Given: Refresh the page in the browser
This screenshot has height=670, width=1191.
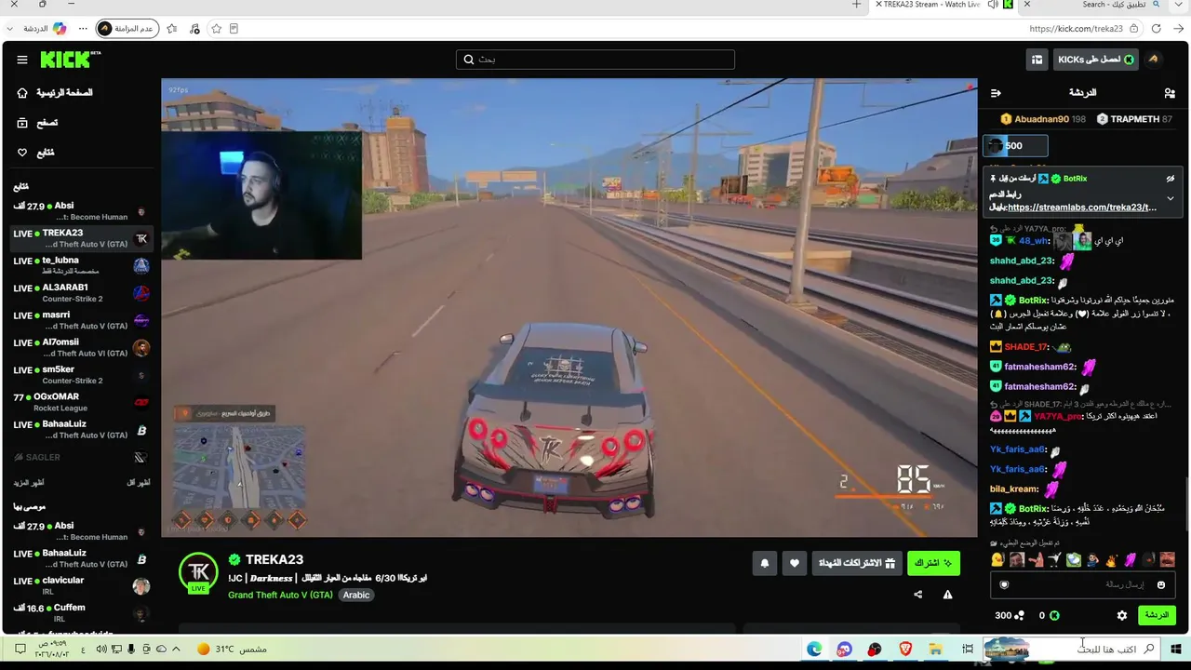Looking at the screenshot, I should coord(1157,29).
